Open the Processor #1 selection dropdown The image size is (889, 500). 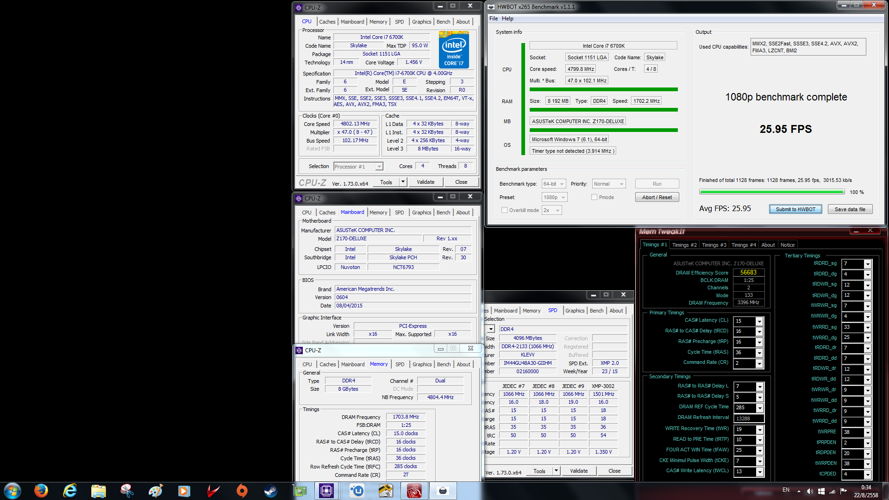(x=358, y=167)
